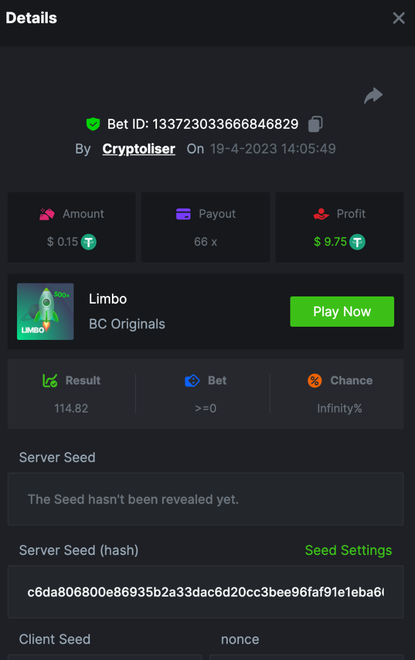Click the green verified shield icon
Image resolution: width=415 pixels, height=660 pixels.
(93, 124)
